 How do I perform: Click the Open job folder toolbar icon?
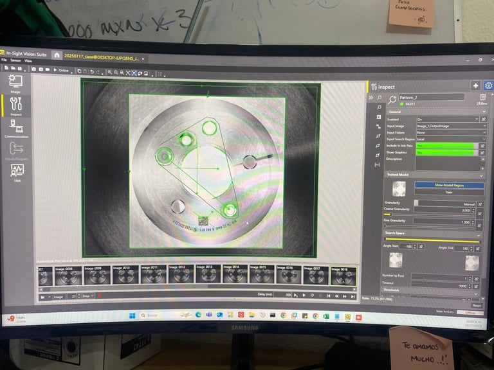(x=13, y=68)
